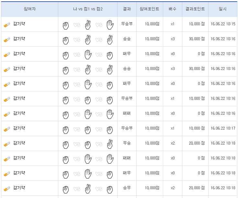Click the 참여자 column header
The image size is (238, 198).
(30, 9)
